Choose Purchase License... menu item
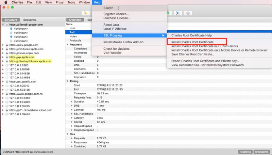The image size is (272, 155). (117, 18)
